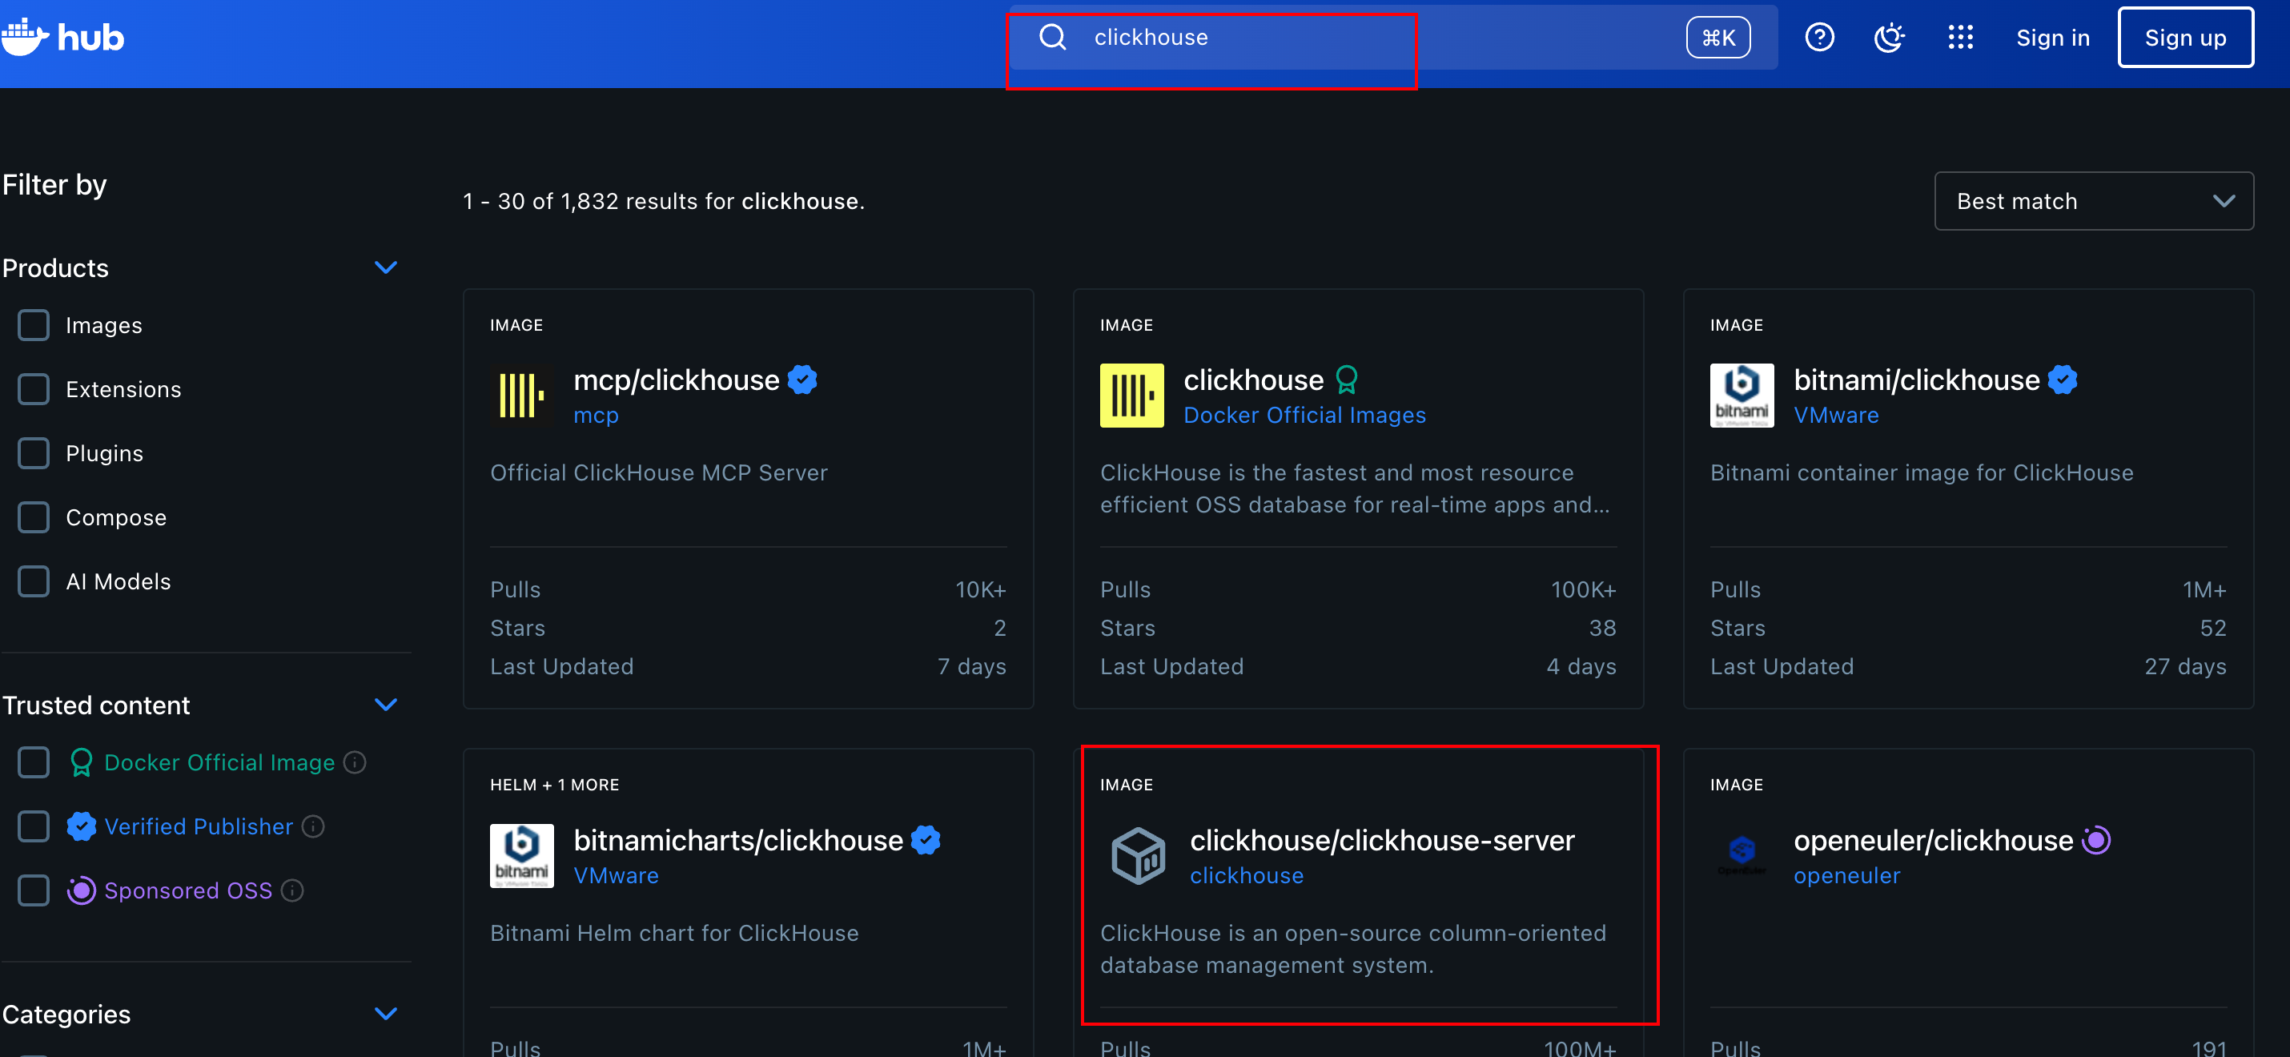The image size is (2290, 1057).
Task: Open the Docker Official Images publisher link
Action: [x=1304, y=415]
